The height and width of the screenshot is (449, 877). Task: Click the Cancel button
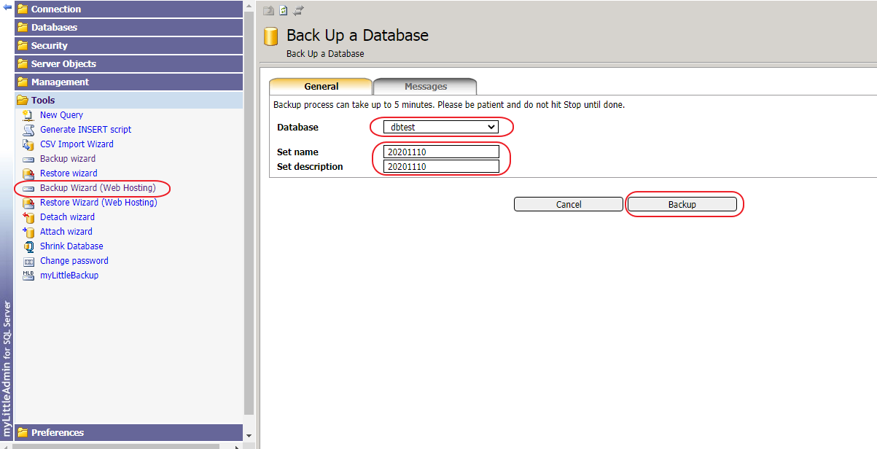pyautogui.click(x=569, y=205)
